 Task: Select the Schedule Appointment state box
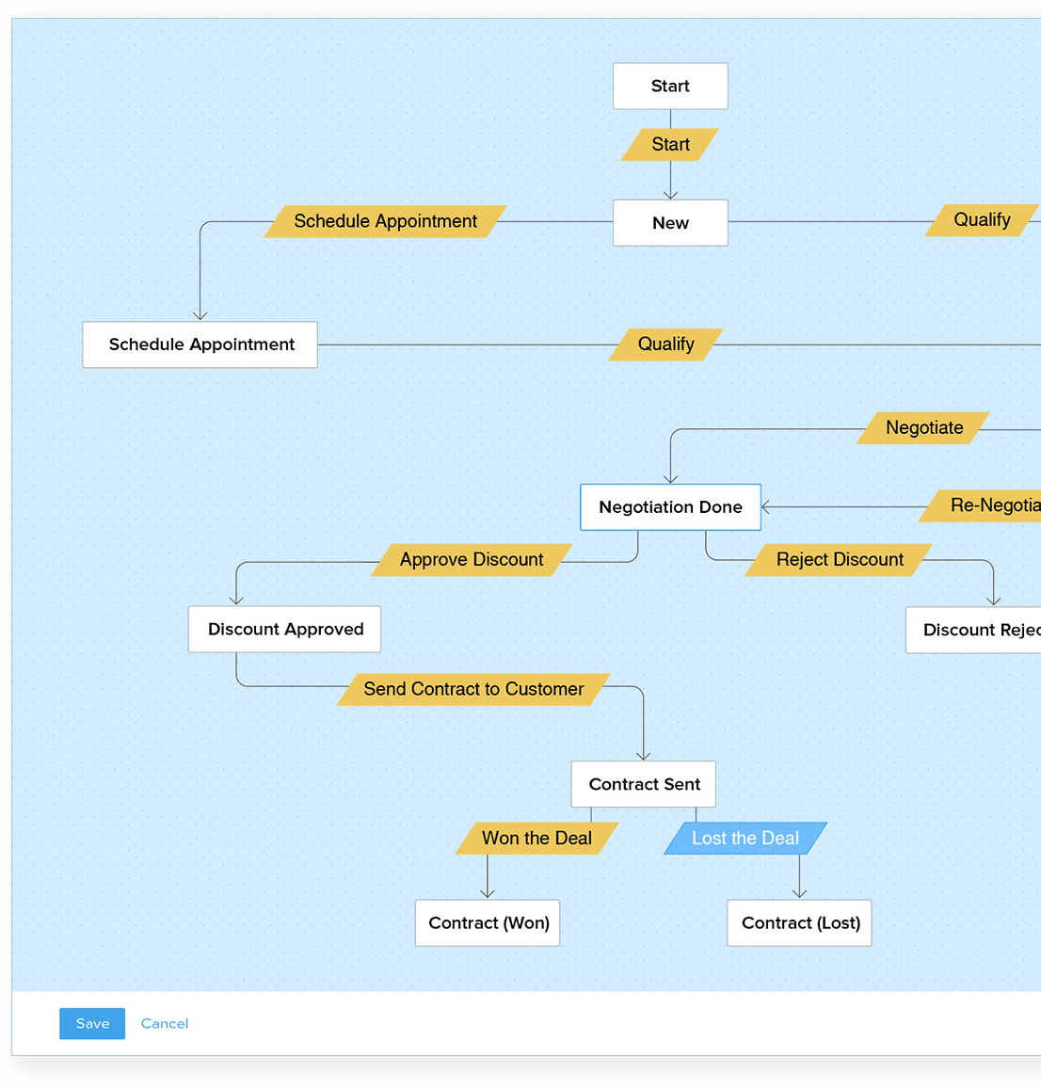tap(200, 344)
